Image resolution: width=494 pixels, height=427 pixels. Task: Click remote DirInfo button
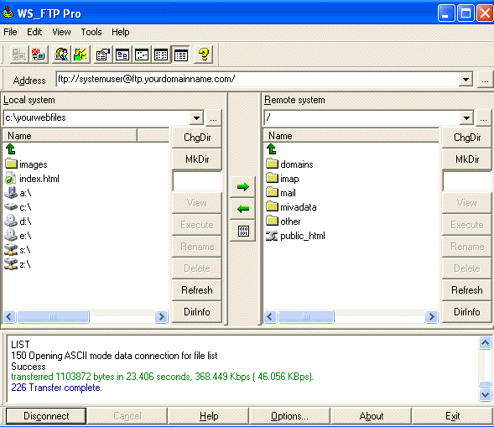[467, 312]
